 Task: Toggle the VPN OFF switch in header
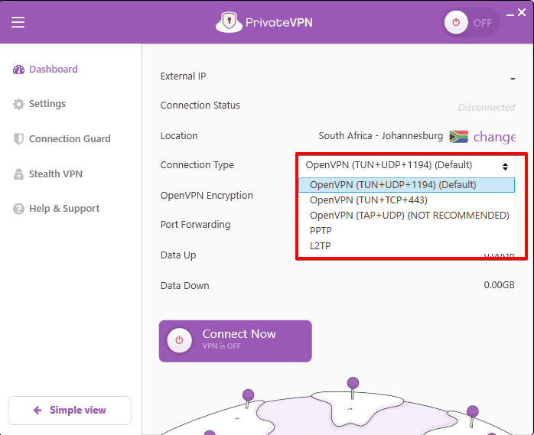coord(471,22)
